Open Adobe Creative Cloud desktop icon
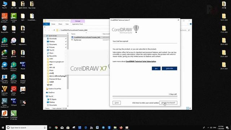Screen dimensions: 231x130 click(14, 91)
